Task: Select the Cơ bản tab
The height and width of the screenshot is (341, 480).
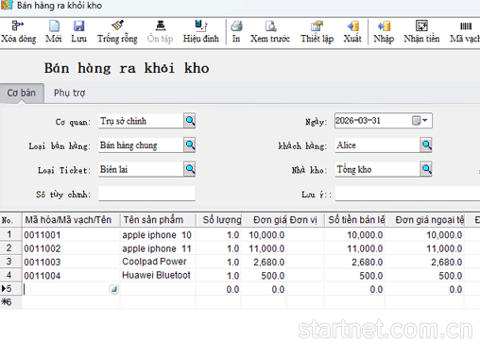Action: coord(22,93)
